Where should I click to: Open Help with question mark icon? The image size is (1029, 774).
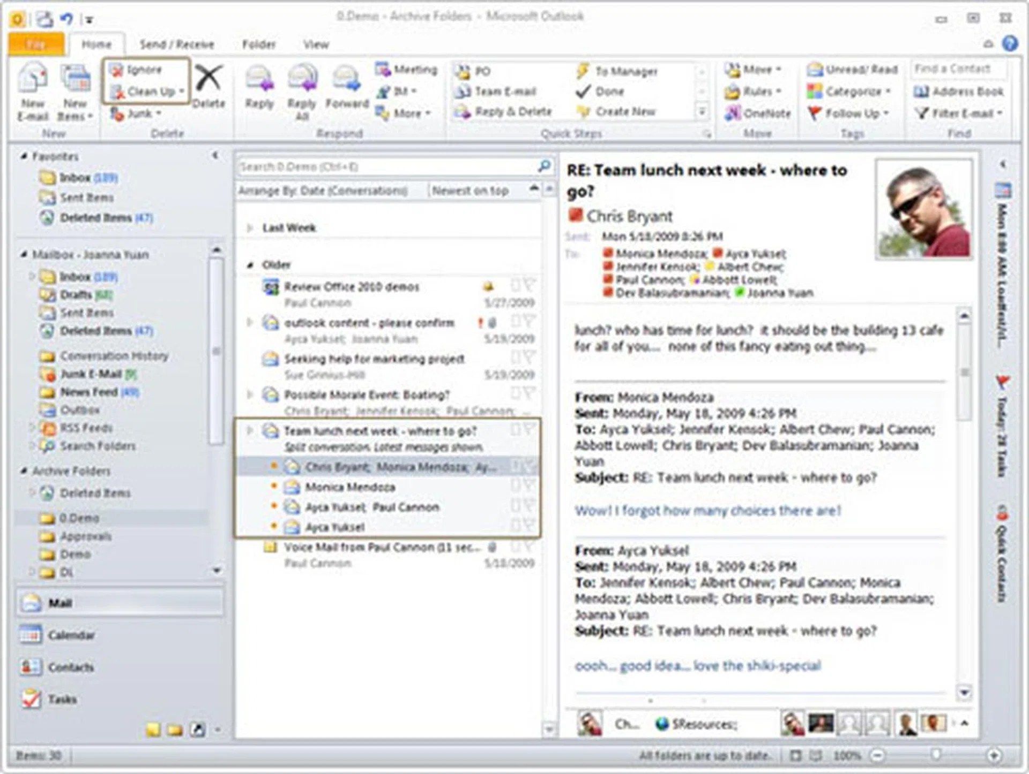pos(1010,43)
